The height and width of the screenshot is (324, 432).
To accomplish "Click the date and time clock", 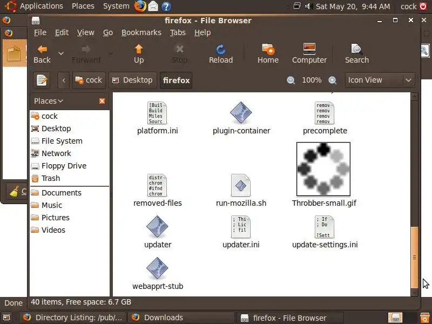I will click(353, 6).
